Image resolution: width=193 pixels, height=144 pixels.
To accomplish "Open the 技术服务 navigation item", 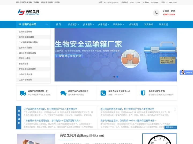I will click(x=87, y=25).
